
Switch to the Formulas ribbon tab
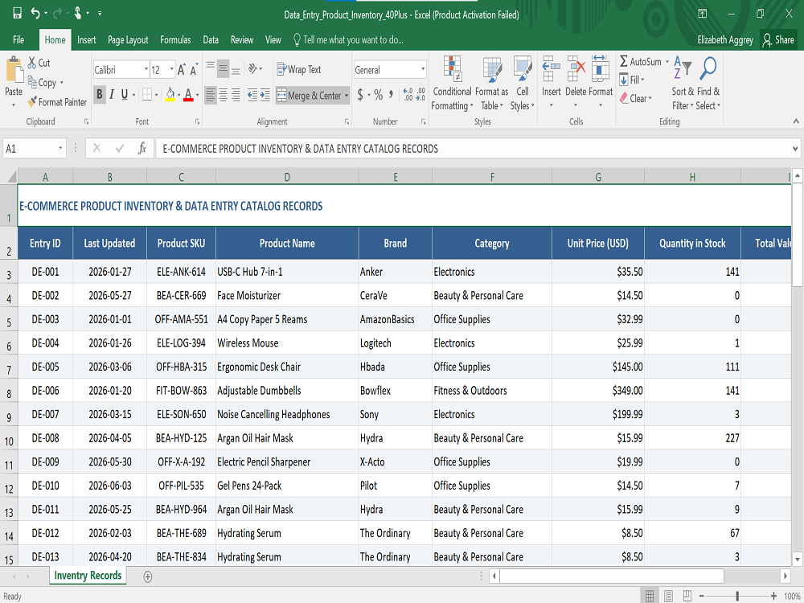click(x=174, y=39)
